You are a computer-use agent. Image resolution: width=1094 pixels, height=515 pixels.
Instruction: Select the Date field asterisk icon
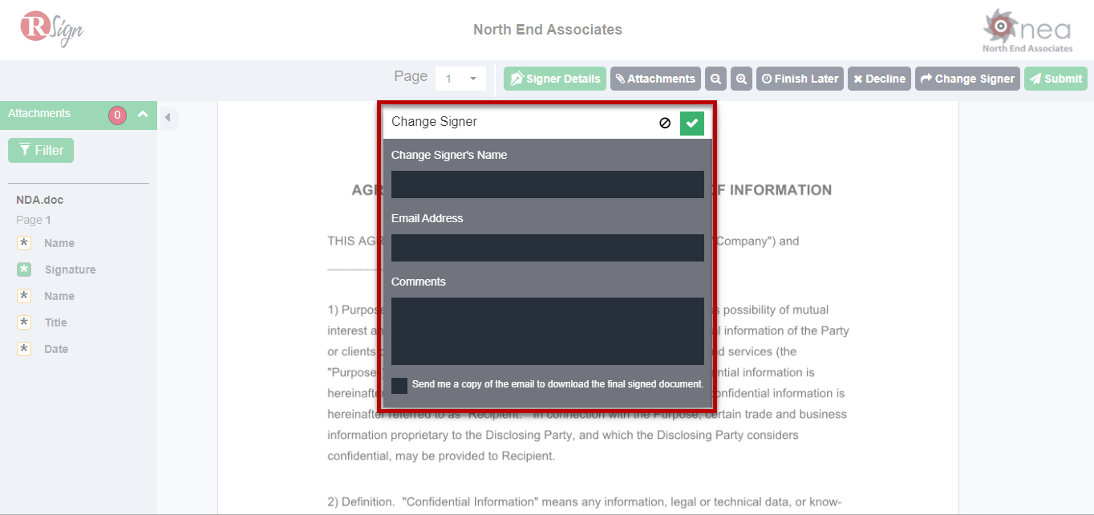pyautogui.click(x=24, y=349)
